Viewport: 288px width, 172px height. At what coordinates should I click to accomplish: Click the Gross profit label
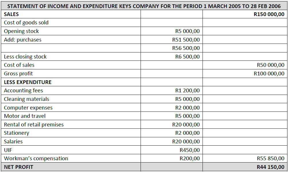pos(18,74)
